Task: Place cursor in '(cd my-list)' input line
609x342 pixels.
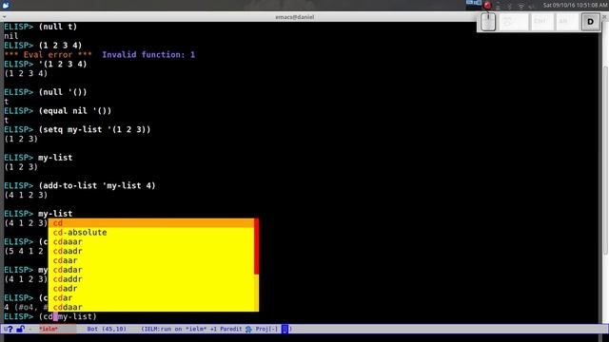Action: pyautogui.click(x=68, y=316)
